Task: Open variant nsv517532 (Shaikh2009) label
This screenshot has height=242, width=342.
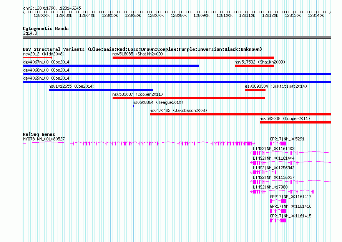Action: tap(260, 62)
